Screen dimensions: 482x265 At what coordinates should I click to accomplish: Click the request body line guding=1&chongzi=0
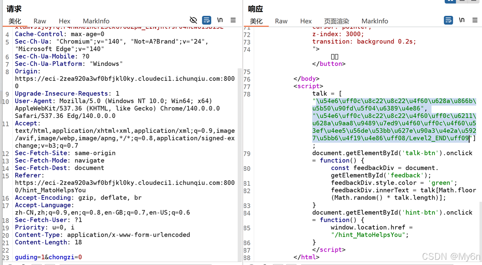click(48, 257)
